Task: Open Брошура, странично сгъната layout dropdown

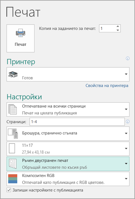Action: point(68,133)
